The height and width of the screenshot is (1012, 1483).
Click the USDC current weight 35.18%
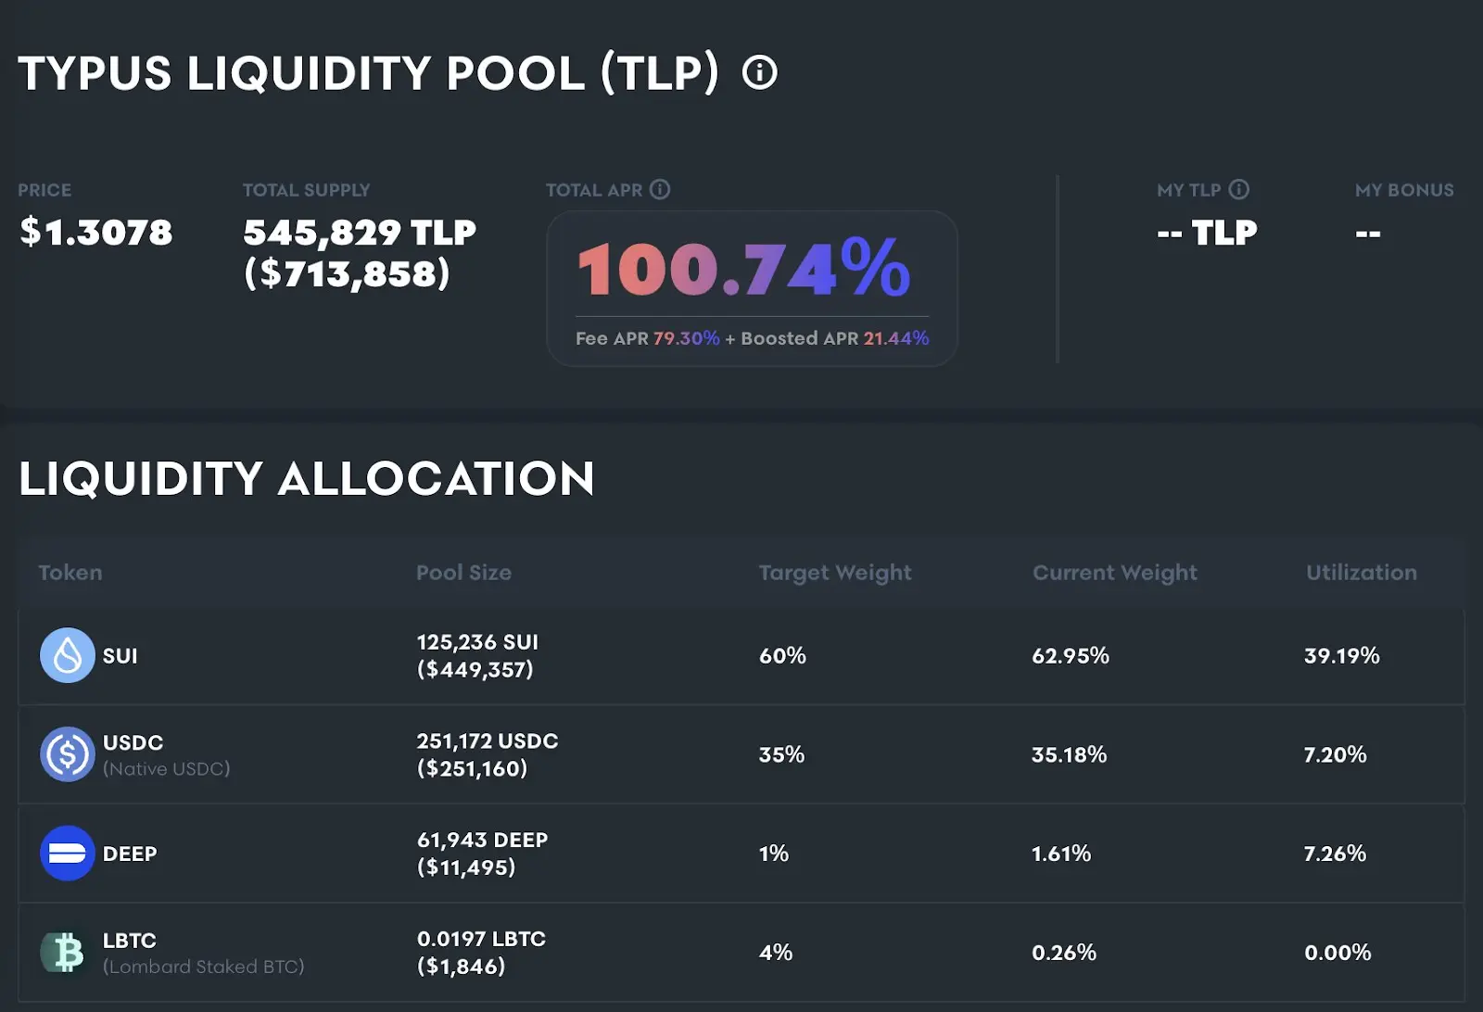coord(1069,754)
